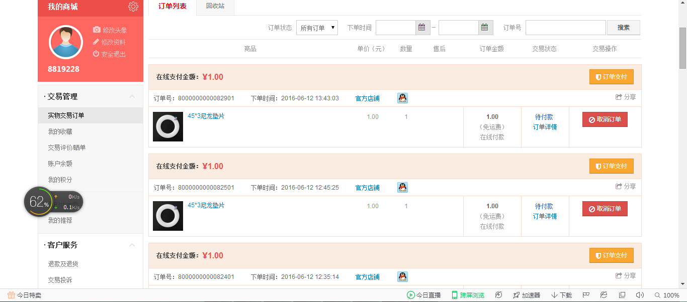Open 今日特卖 gift icon in status bar
This screenshot has width=687, height=302.
point(11,295)
